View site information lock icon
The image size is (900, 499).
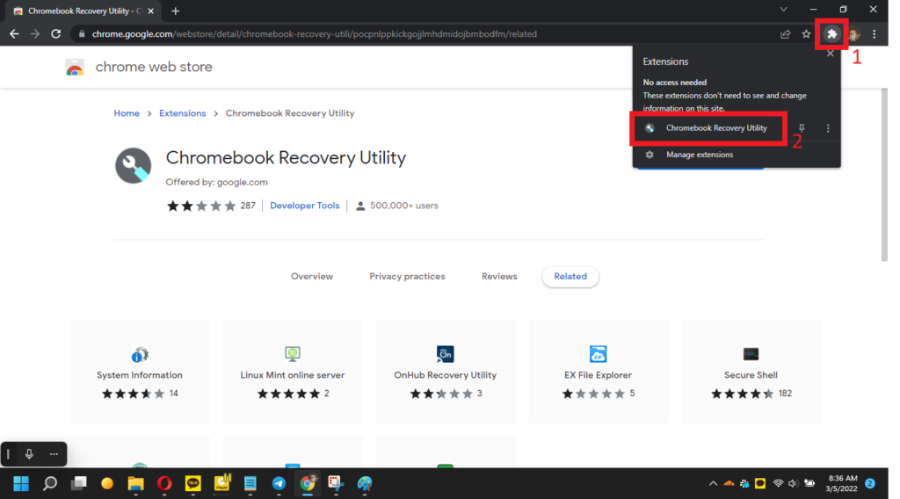[82, 34]
